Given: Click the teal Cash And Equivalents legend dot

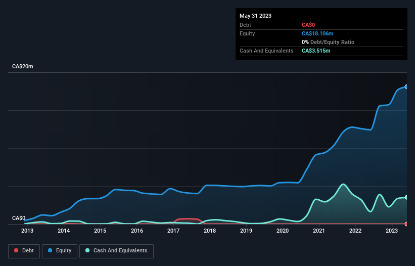Looking at the screenshot, I should [87, 250].
